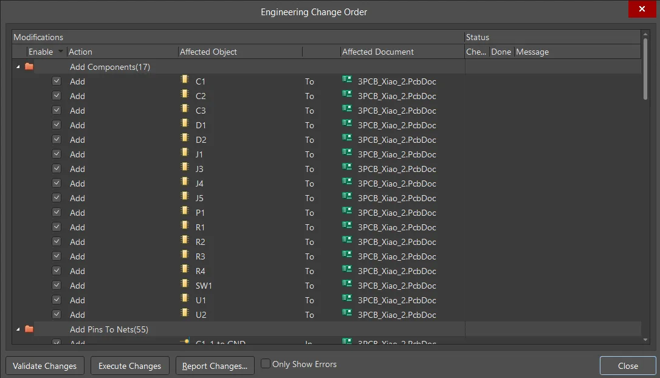This screenshot has height=378, width=660.
Task: Click the PCB document icon in the R1 row
Action: (x=347, y=227)
